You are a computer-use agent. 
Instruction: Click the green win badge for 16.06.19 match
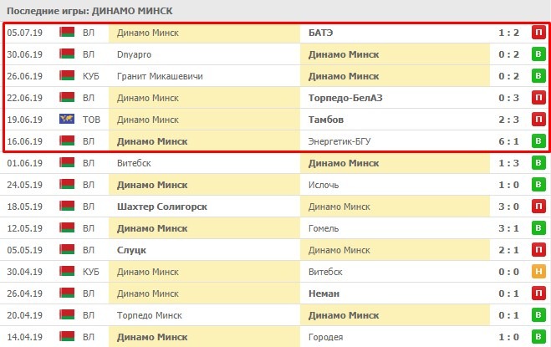pyautogui.click(x=538, y=141)
